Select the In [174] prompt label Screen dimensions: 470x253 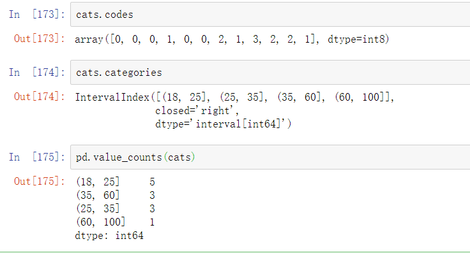pos(37,73)
